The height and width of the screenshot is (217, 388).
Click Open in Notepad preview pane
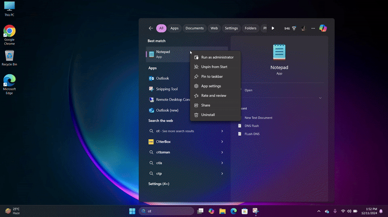248,90
